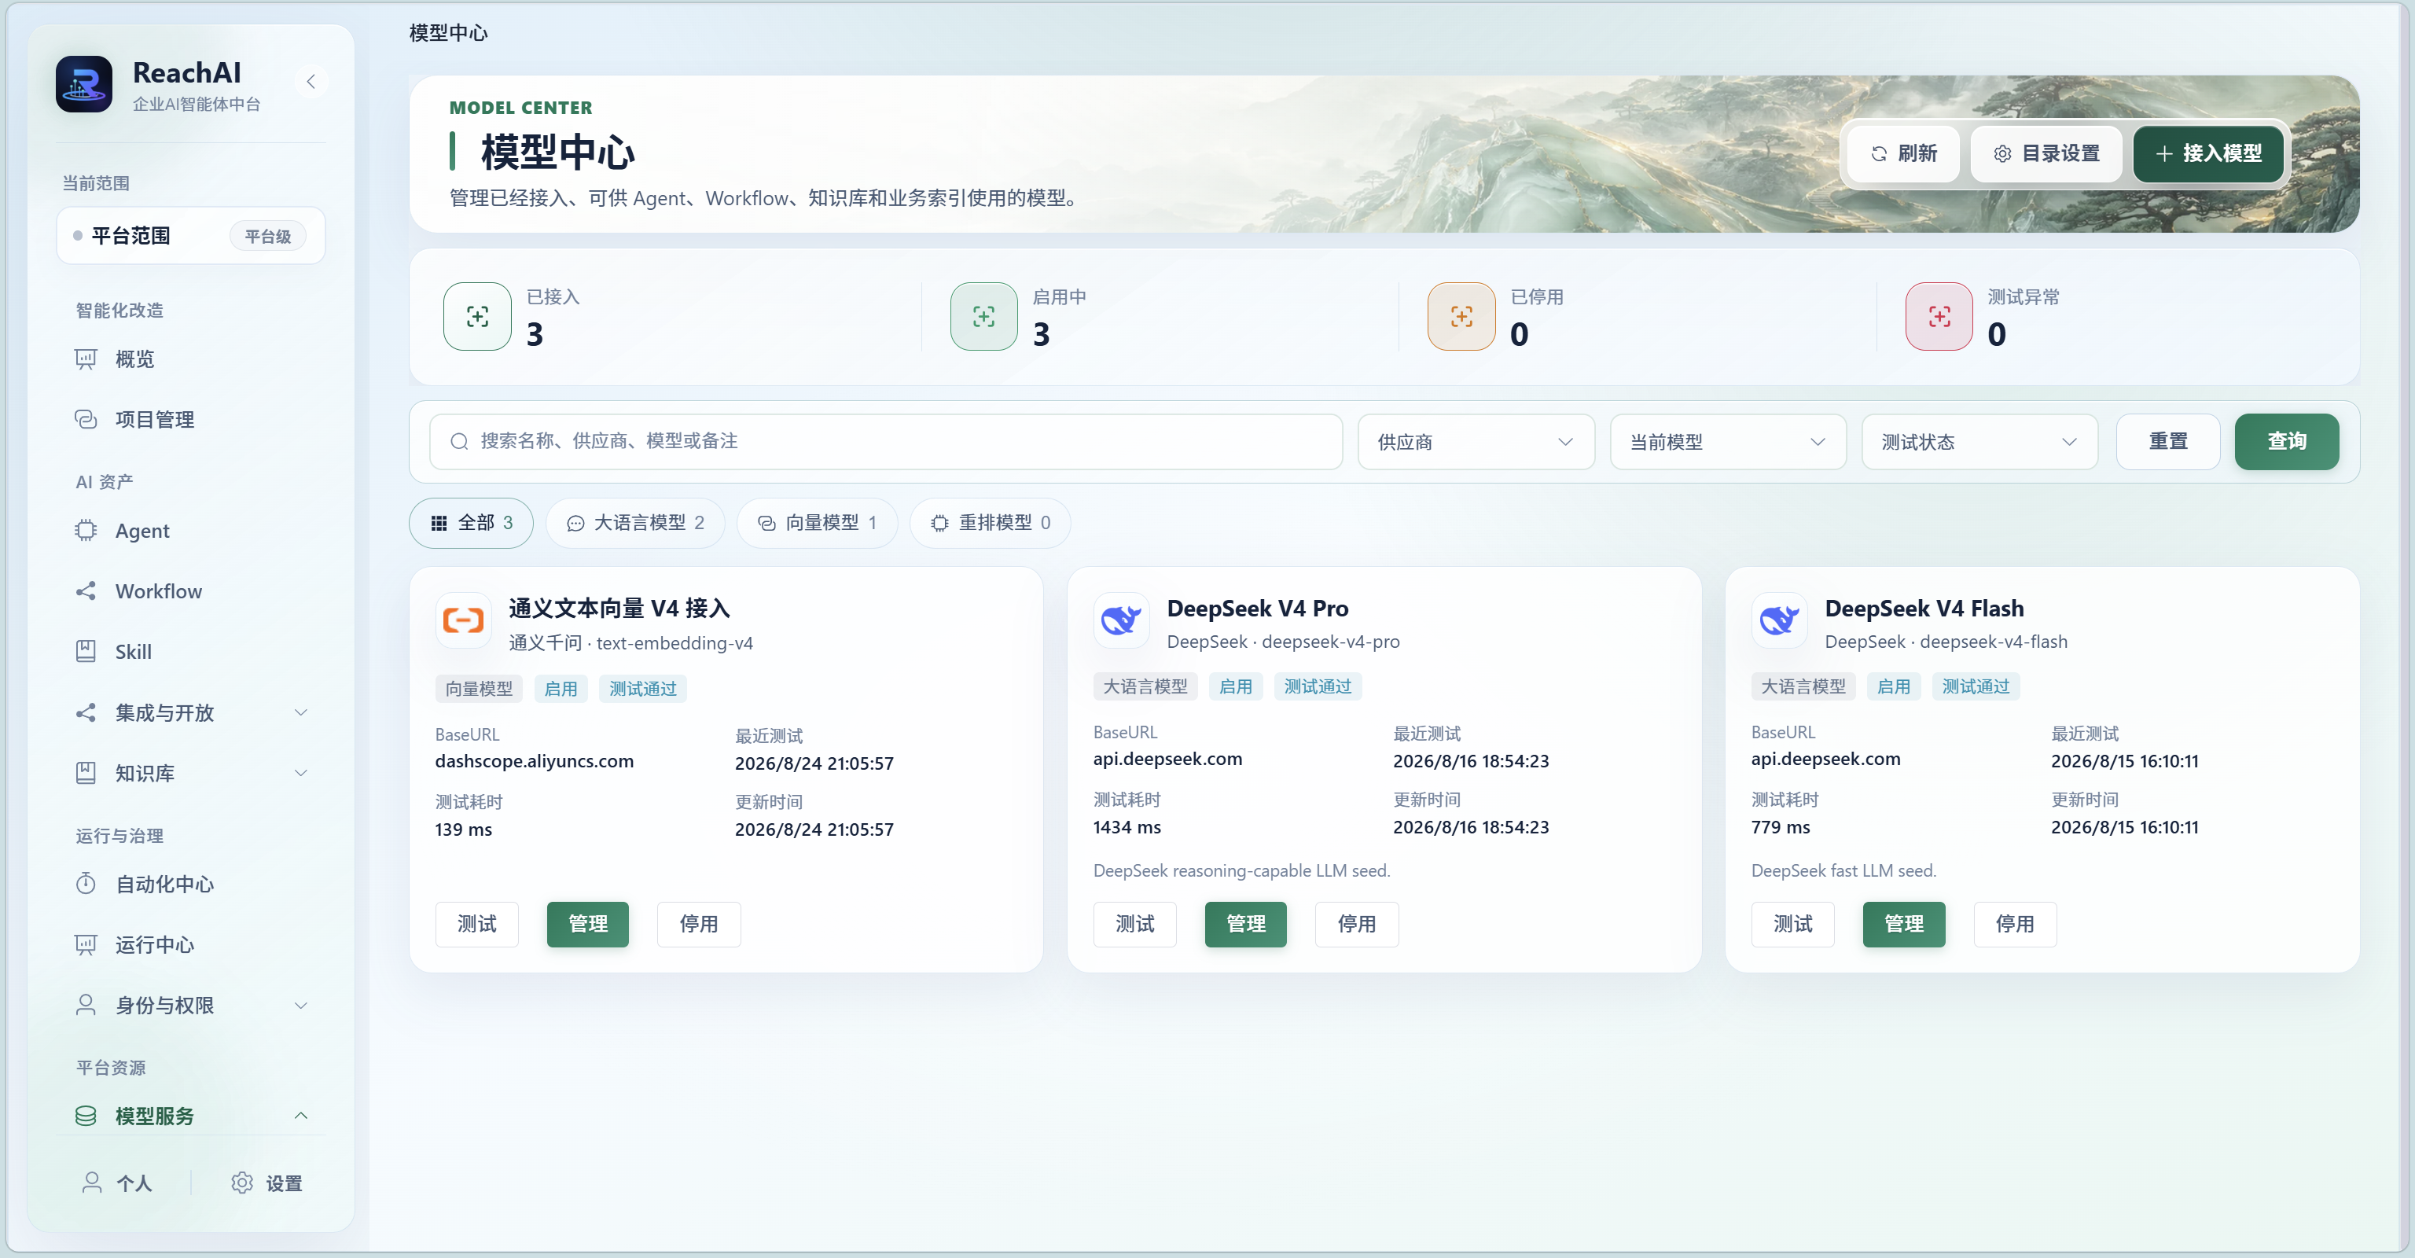Go to Agent in the sidebar
Image resolution: width=2415 pixels, height=1258 pixels.
(191, 531)
